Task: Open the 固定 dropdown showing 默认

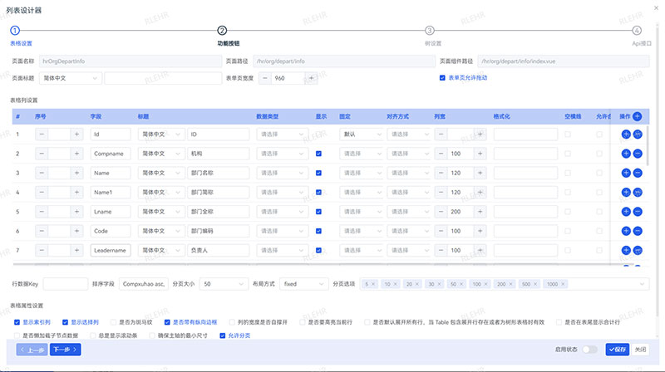Action: coord(362,135)
